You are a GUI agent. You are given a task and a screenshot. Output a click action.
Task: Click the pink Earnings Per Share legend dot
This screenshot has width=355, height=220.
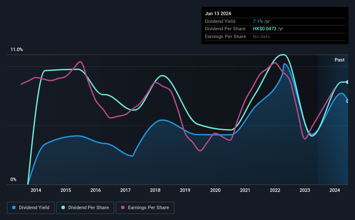click(x=123, y=207)
